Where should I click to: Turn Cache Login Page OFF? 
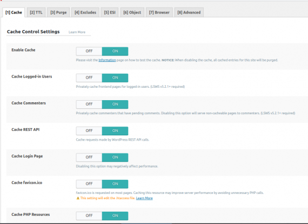[89, 157]
